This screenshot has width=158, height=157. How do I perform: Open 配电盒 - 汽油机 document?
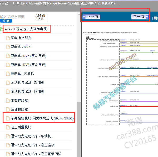tap(22, 74)
